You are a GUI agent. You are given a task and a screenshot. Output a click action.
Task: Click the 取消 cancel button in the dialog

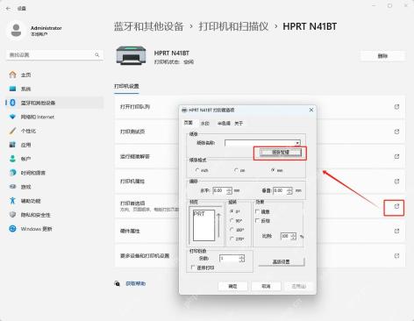tap(266, 286)
